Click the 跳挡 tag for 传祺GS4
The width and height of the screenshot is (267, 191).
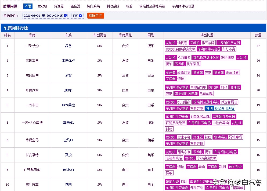[x=223, y=167]
